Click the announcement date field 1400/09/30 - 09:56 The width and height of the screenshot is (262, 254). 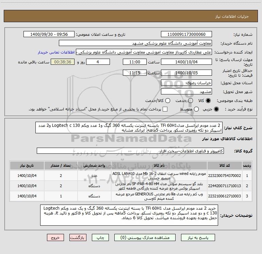pos(49,34)
